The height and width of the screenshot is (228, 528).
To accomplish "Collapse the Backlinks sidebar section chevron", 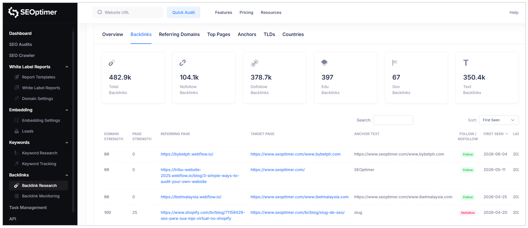I will 67,175.
